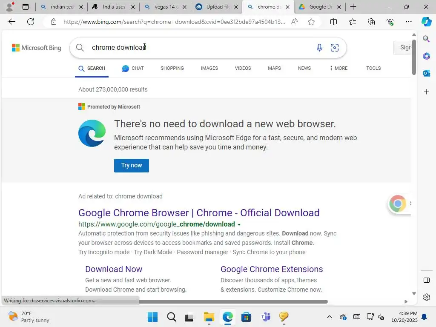Open Google Chrome Extensions link

pyautogui.click(x=272, y=269)
